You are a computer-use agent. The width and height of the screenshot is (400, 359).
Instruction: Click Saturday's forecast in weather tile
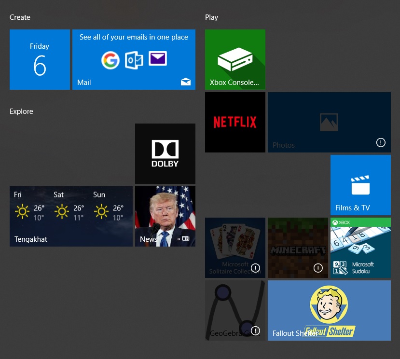(68, 206)
